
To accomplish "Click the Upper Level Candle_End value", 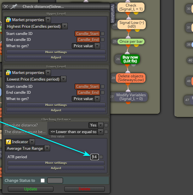I will [x=88, y=40].
